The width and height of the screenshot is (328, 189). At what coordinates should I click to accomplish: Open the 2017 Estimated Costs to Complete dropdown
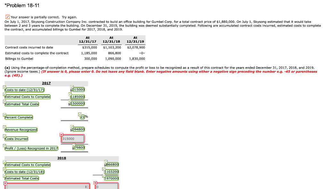pyautogui.click(x=28, y=97)
